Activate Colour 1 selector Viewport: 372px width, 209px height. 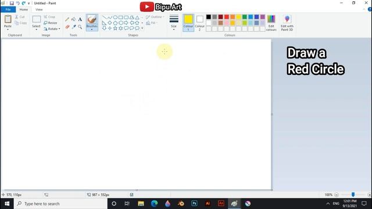point(188,23)
